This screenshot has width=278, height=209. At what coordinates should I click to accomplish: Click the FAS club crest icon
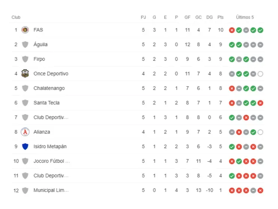pos(25,30)
